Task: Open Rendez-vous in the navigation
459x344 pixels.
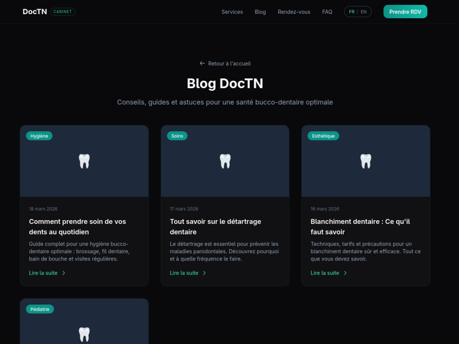Action: click(294, 12)
